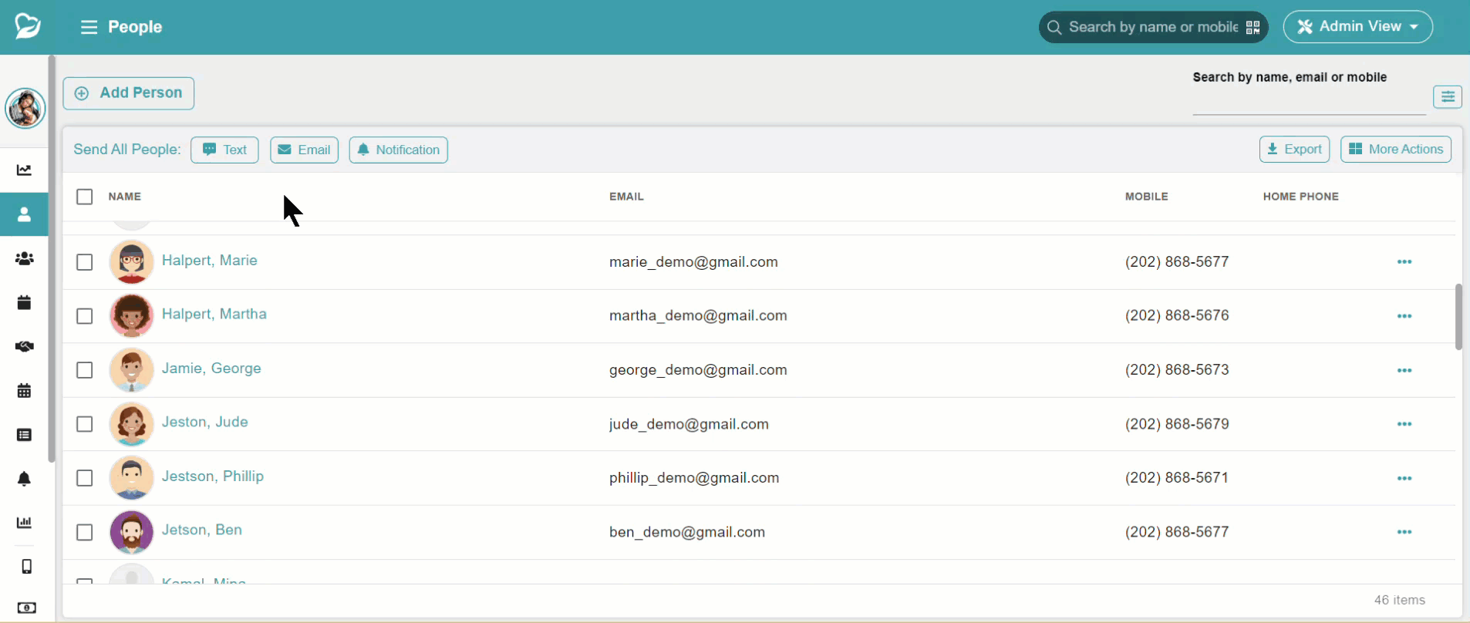The image size is (1470, 623).
Task: Open the hamburger navigation menu
Action: point(89,27)
